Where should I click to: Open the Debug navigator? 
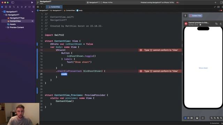pyautogui.click(x=25, y=7)
